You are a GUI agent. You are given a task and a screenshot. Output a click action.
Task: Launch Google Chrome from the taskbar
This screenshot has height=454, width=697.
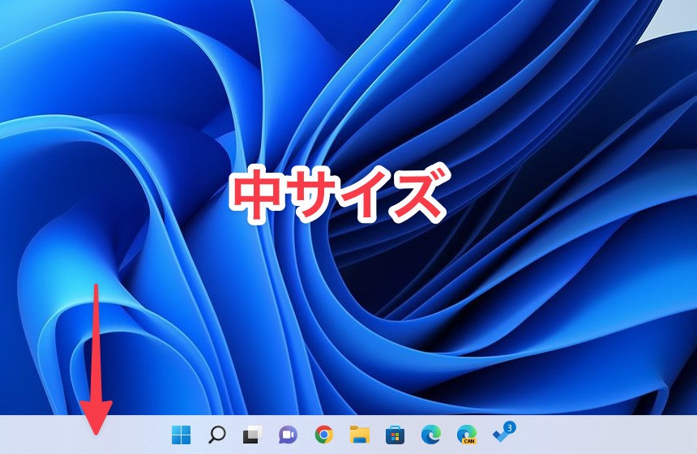(323, 435)
